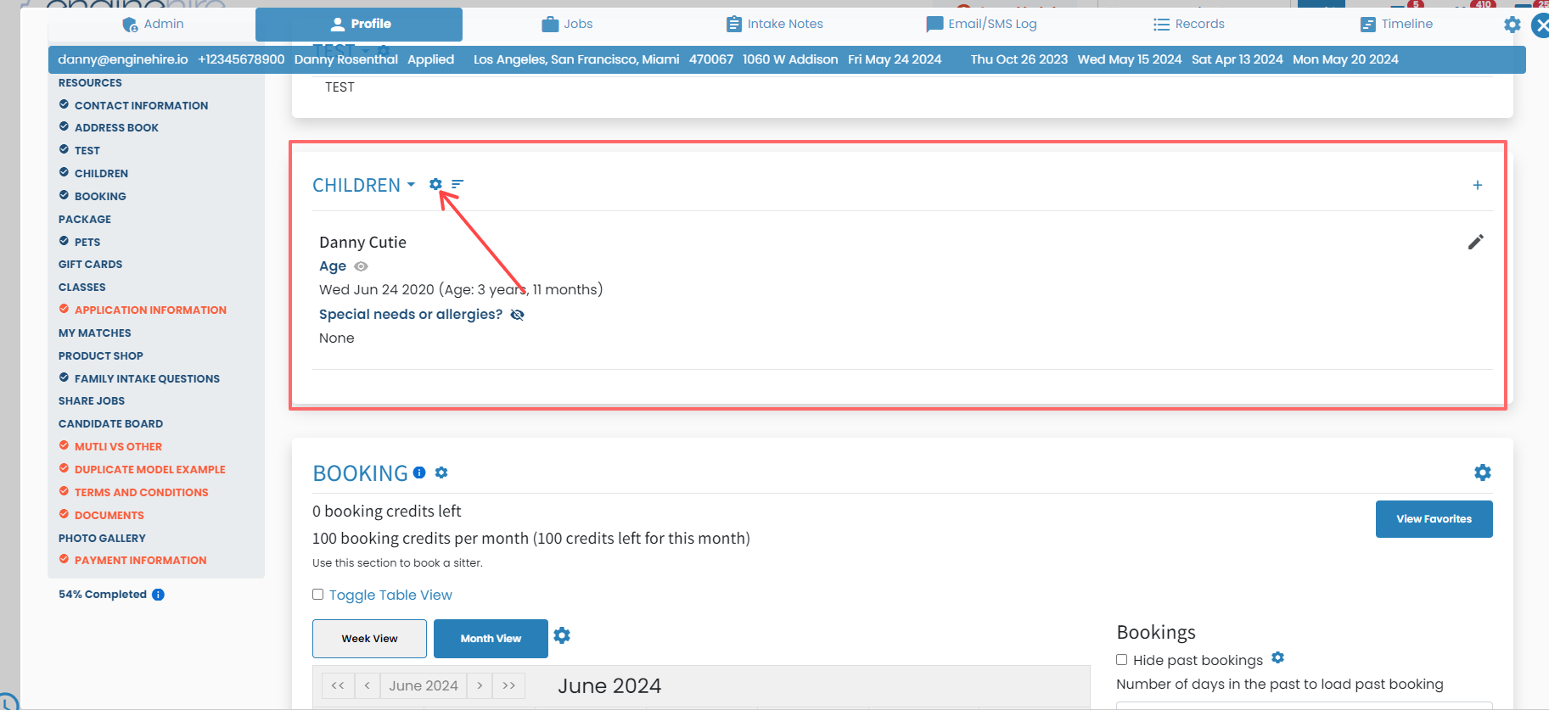Image resolution: width=1549 pixels, height=710 pixels.
Task: Toggle the Age field visibility eye
Action: 361,266
